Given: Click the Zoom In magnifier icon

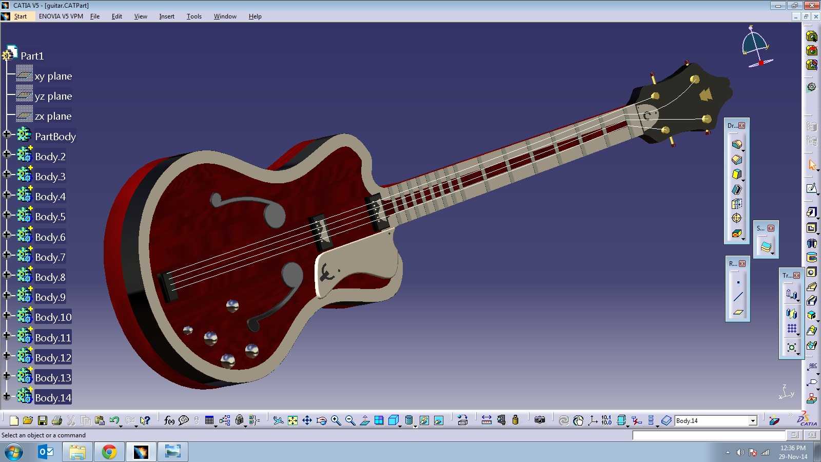Looking at the screenshot, I should point(336,420).
